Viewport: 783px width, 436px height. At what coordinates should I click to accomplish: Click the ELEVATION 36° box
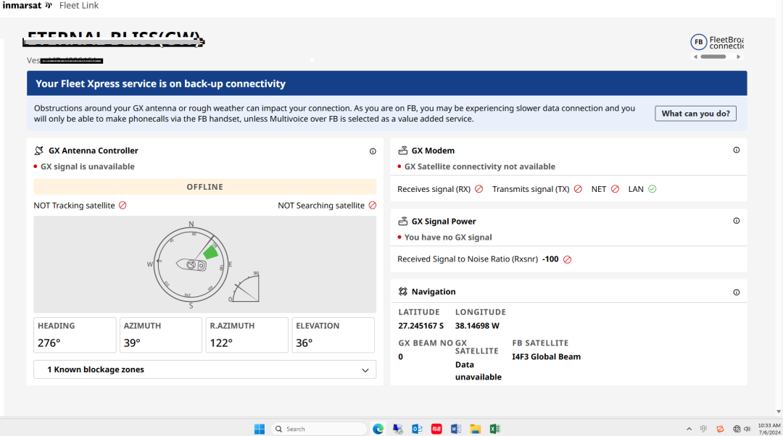(333, 335)
